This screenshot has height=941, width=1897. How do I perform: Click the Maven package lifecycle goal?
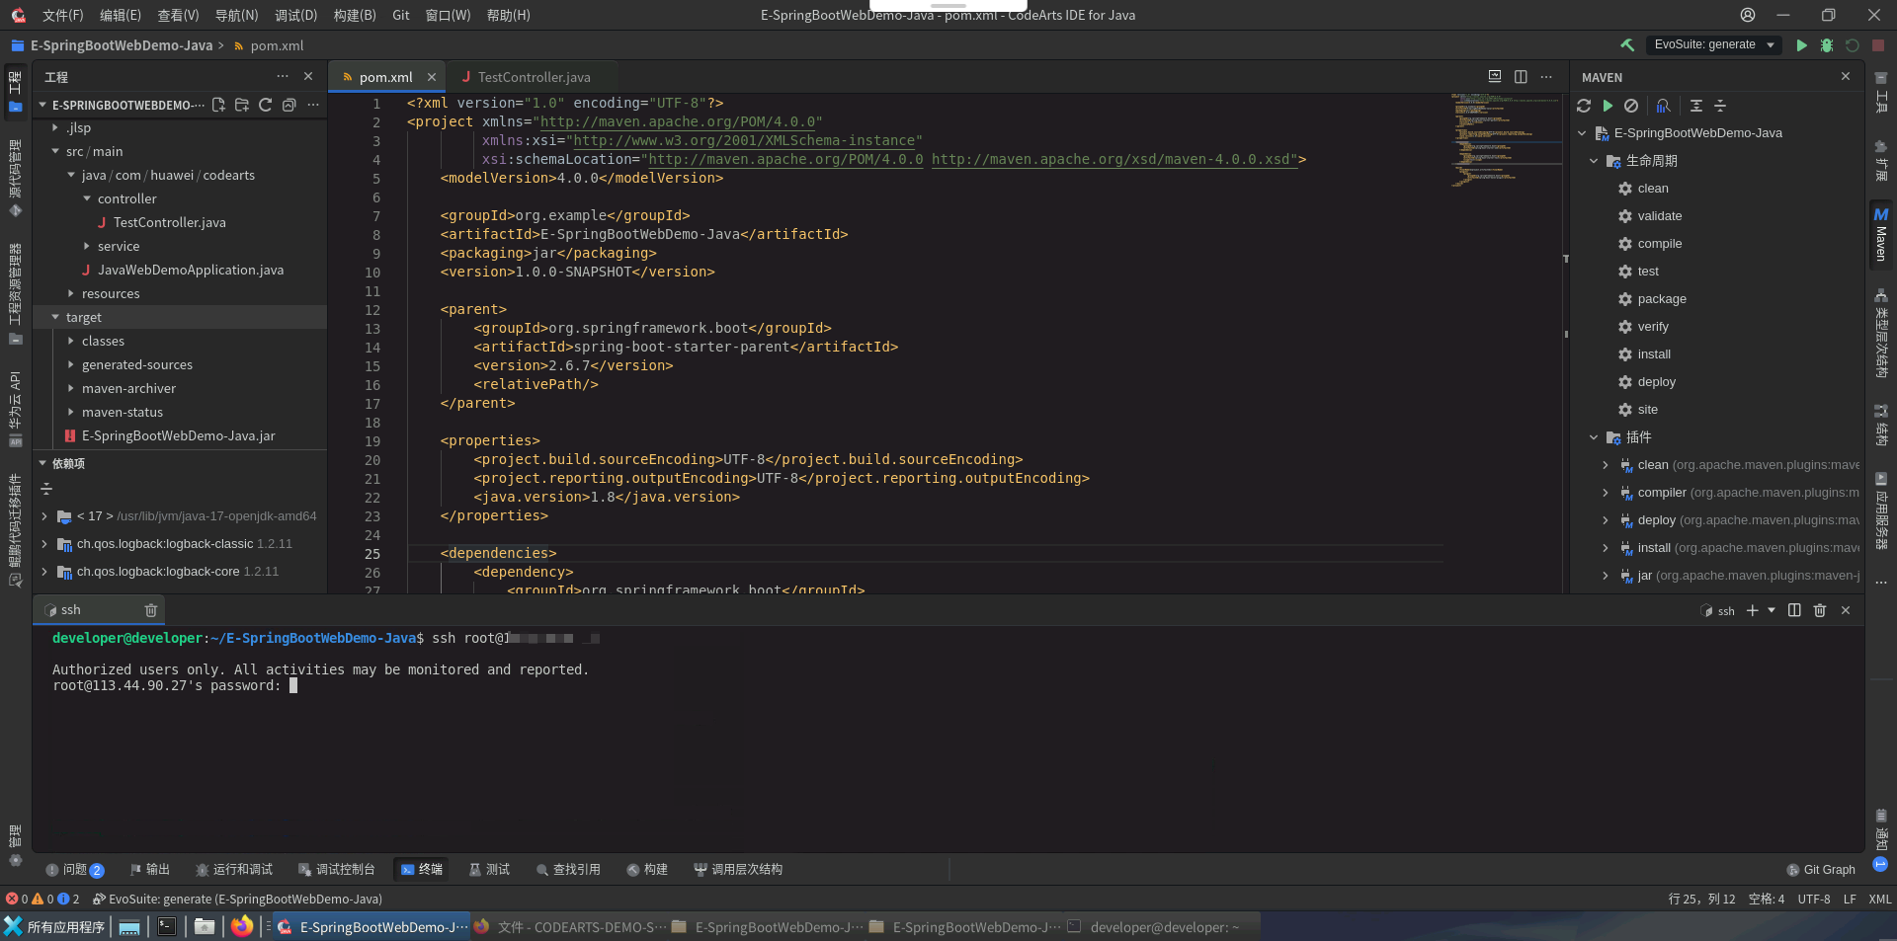coord(1662,299)
